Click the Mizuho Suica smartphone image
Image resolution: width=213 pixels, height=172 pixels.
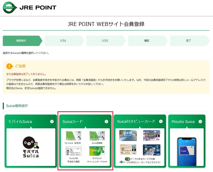[187, 151]
